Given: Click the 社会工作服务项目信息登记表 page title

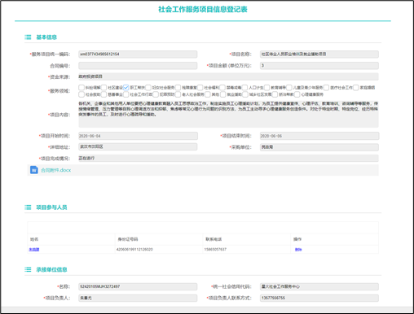Looking at the screenshot, I should pos(203,10).
